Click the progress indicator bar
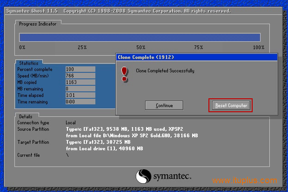 coord(140,38)
